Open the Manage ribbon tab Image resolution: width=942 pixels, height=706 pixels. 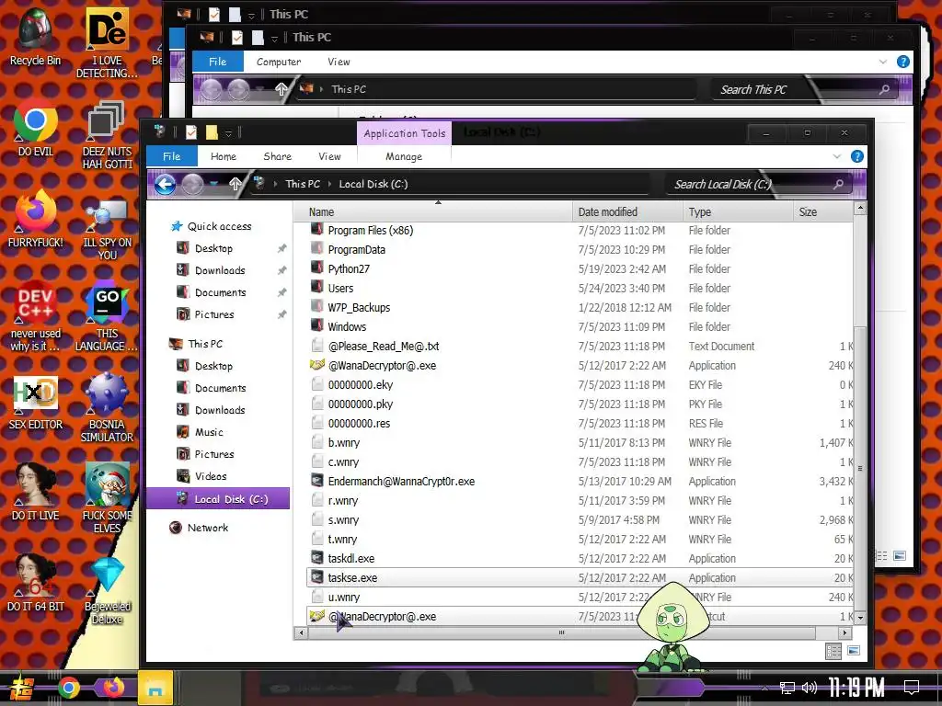404,156
